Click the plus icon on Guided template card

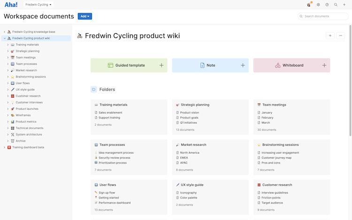point(161,65)
